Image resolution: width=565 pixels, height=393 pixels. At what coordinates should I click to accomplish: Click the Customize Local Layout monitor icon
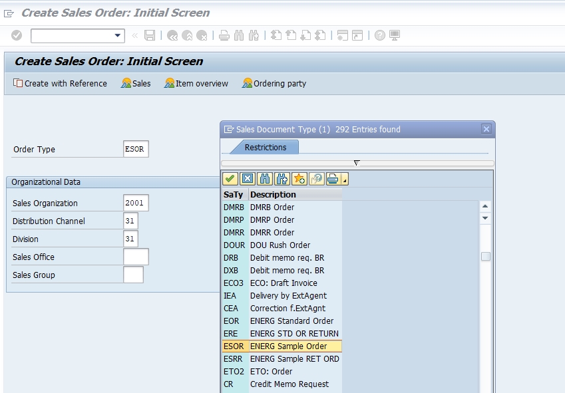pyautogui.click(x=395, y=35)
